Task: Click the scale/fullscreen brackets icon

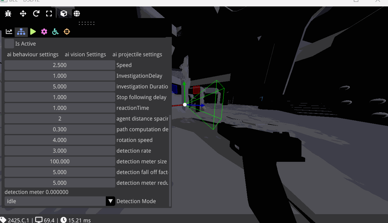Action: (49, 13)
